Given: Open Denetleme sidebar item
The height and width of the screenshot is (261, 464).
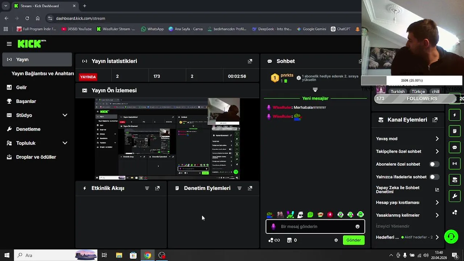Looking at the screenshot, I should [37, 129].
